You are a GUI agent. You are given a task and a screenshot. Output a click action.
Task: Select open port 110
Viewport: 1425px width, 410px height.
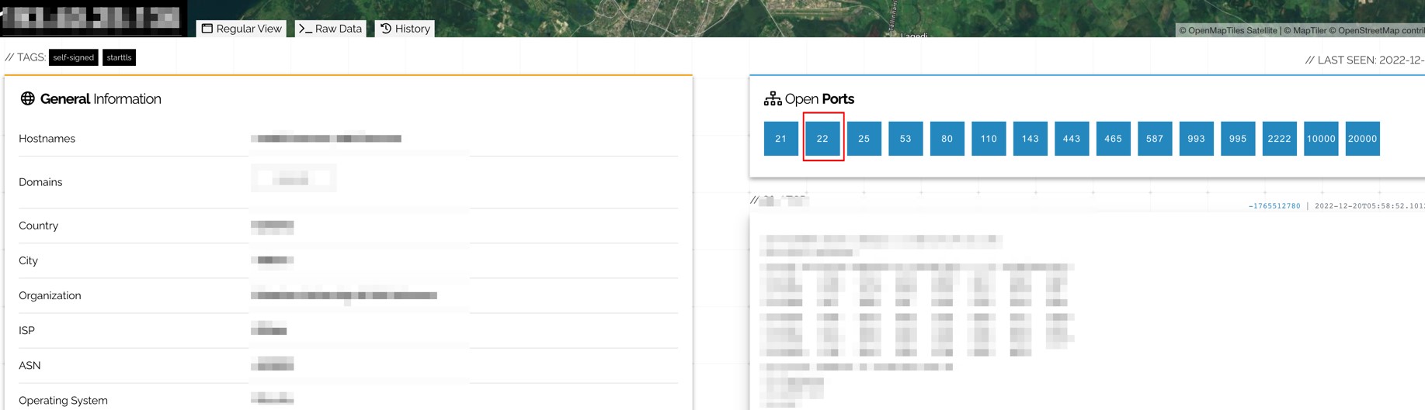tap(989, 139)
